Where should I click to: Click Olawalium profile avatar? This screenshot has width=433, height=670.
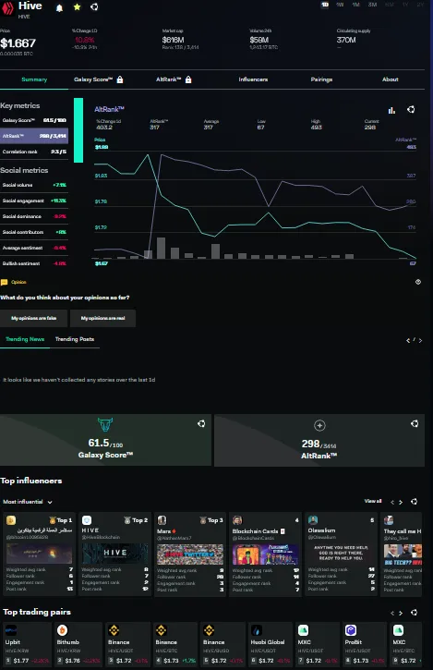pyautogui.click(x=313, y=520)
